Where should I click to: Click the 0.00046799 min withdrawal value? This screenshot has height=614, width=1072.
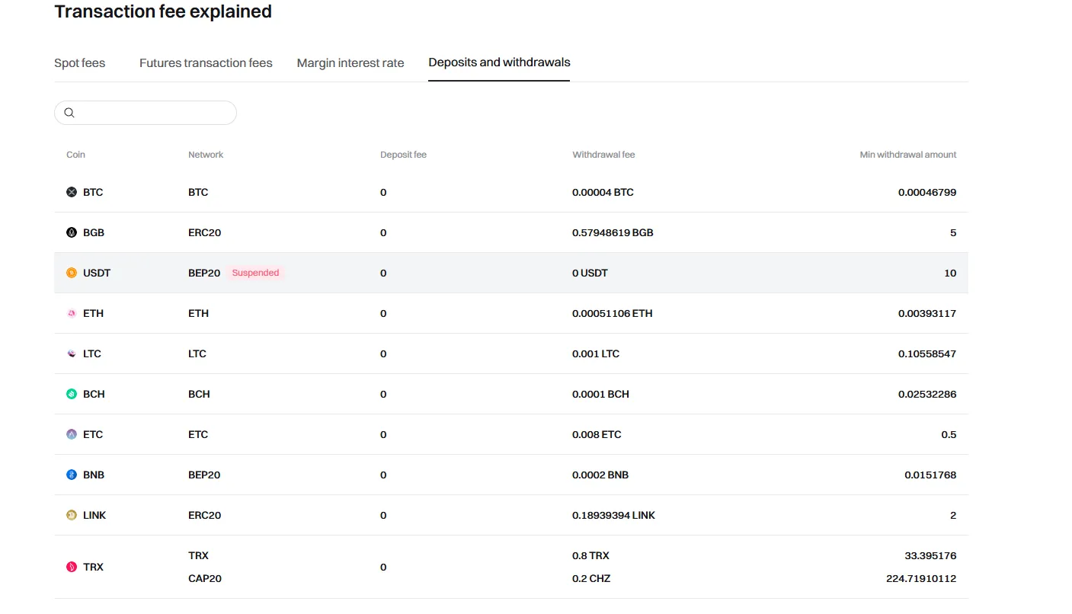927,192
